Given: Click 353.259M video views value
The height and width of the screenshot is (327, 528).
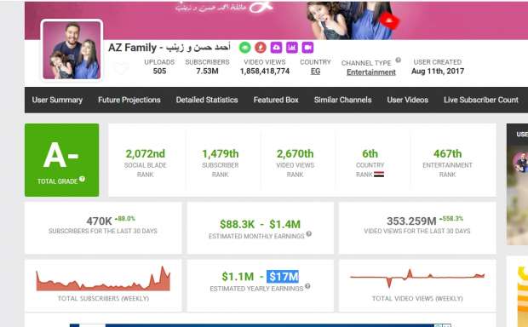Looking at the screenshot, I should pos(411,221).
